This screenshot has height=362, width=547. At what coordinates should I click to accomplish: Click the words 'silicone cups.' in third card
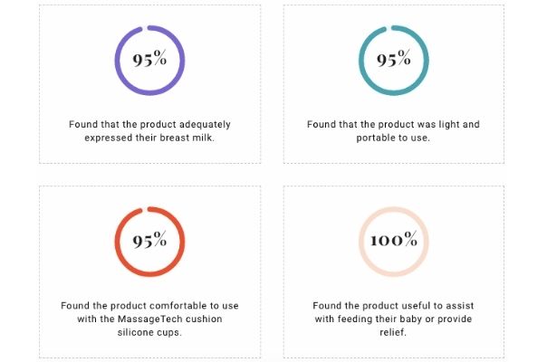(x=150, y=332)
